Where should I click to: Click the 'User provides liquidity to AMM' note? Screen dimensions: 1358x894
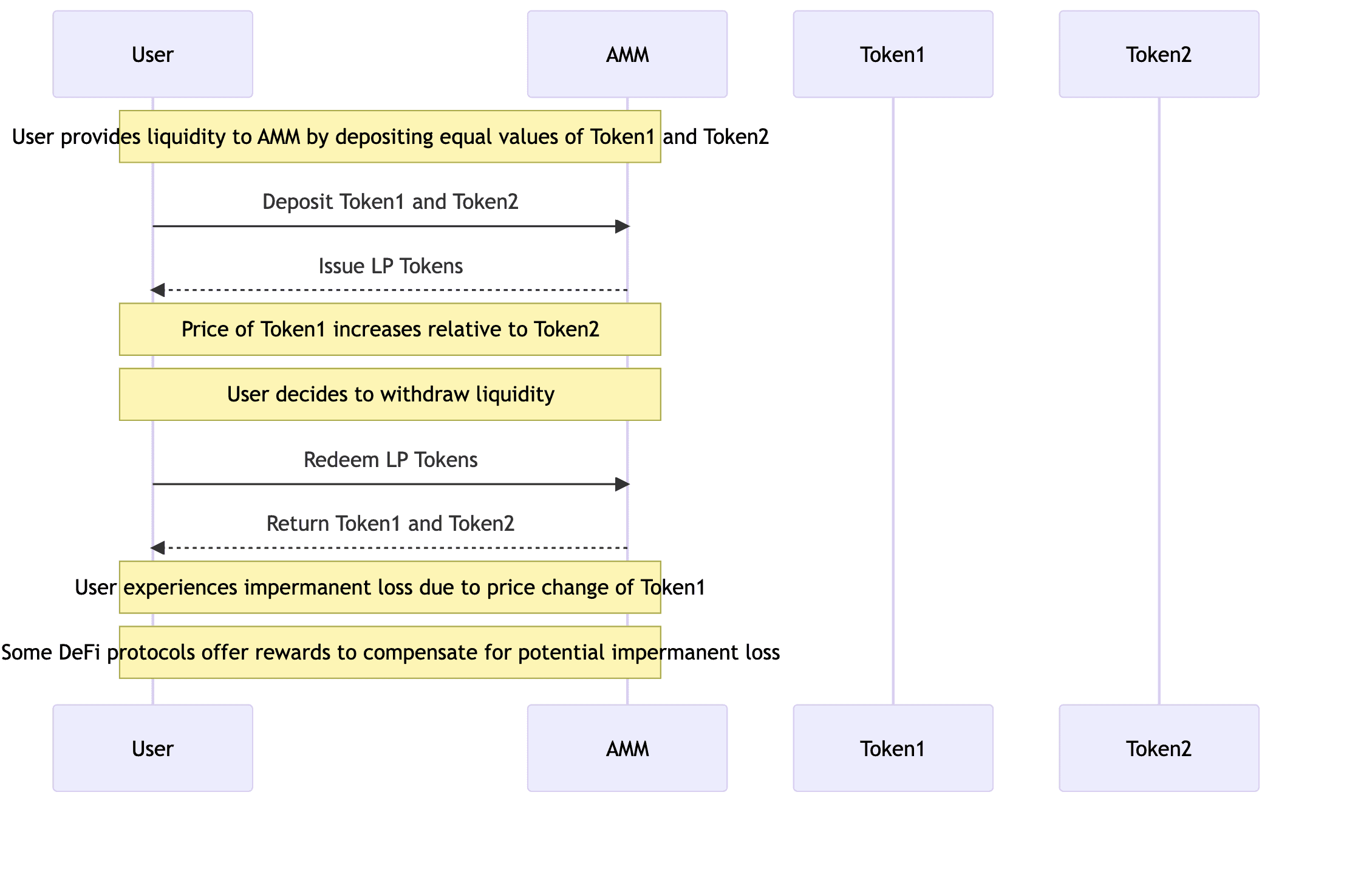390,137
